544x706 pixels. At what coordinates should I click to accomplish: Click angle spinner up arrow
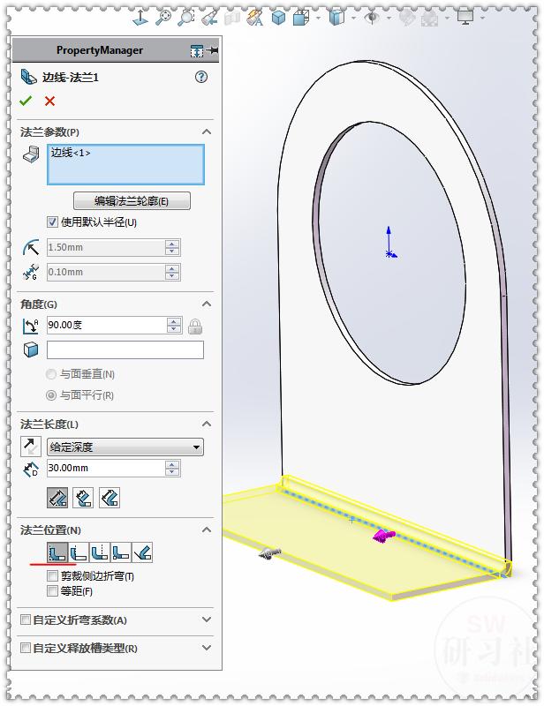174,321
